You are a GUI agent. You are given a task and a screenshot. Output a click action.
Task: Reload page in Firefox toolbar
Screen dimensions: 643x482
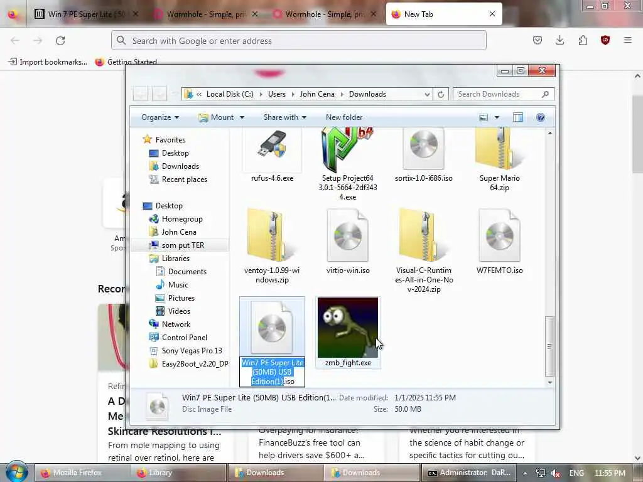coord(60,41)
